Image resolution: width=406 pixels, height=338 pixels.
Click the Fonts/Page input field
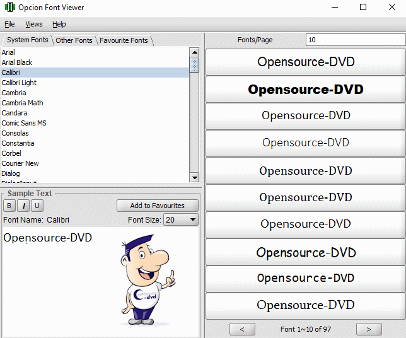pos(354,40)
